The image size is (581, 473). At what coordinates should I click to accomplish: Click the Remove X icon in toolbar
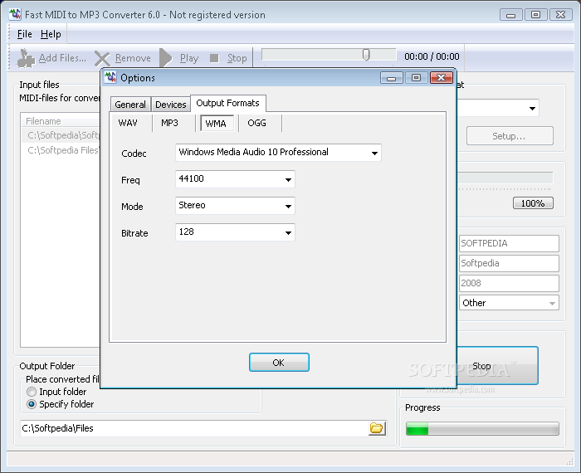point(102,59)
